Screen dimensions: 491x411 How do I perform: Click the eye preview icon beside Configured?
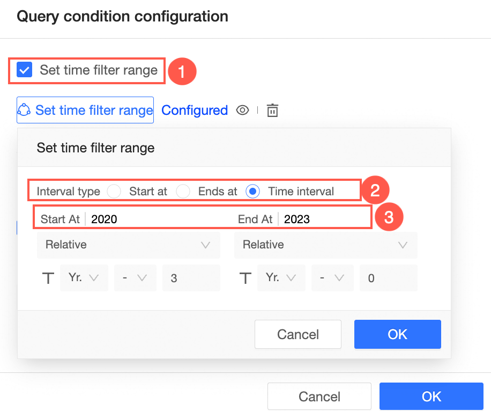coord(243,111)
